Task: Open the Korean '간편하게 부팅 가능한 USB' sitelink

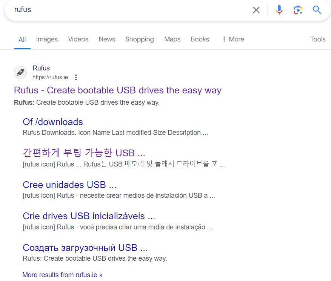Action: pyautogui.click(x=84, y=153)
